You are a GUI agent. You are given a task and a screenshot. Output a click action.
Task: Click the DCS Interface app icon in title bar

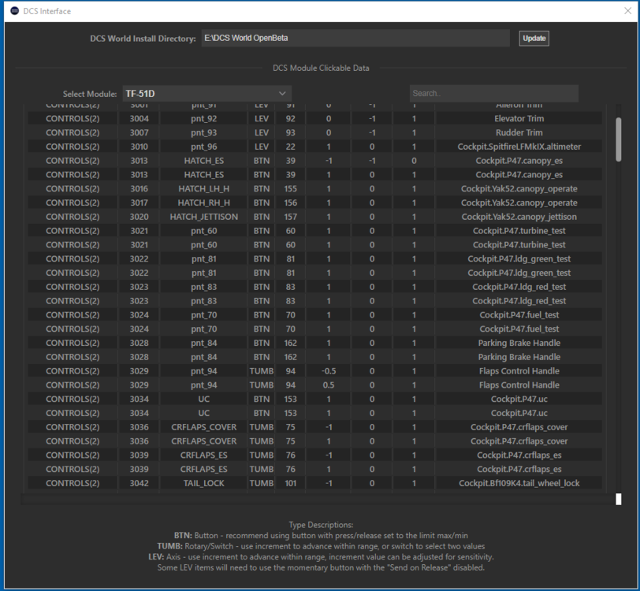point(15,10)
